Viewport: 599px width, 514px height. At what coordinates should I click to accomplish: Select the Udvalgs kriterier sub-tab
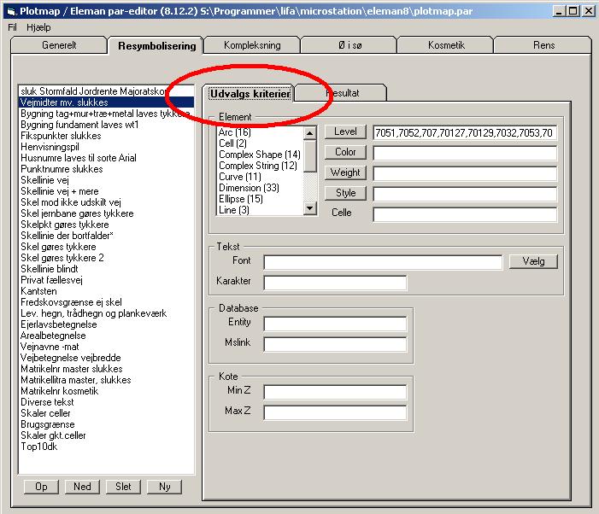click(x=250, y=93)
